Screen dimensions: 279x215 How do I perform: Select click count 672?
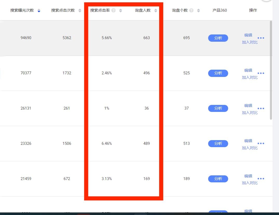tap(67, 178)
